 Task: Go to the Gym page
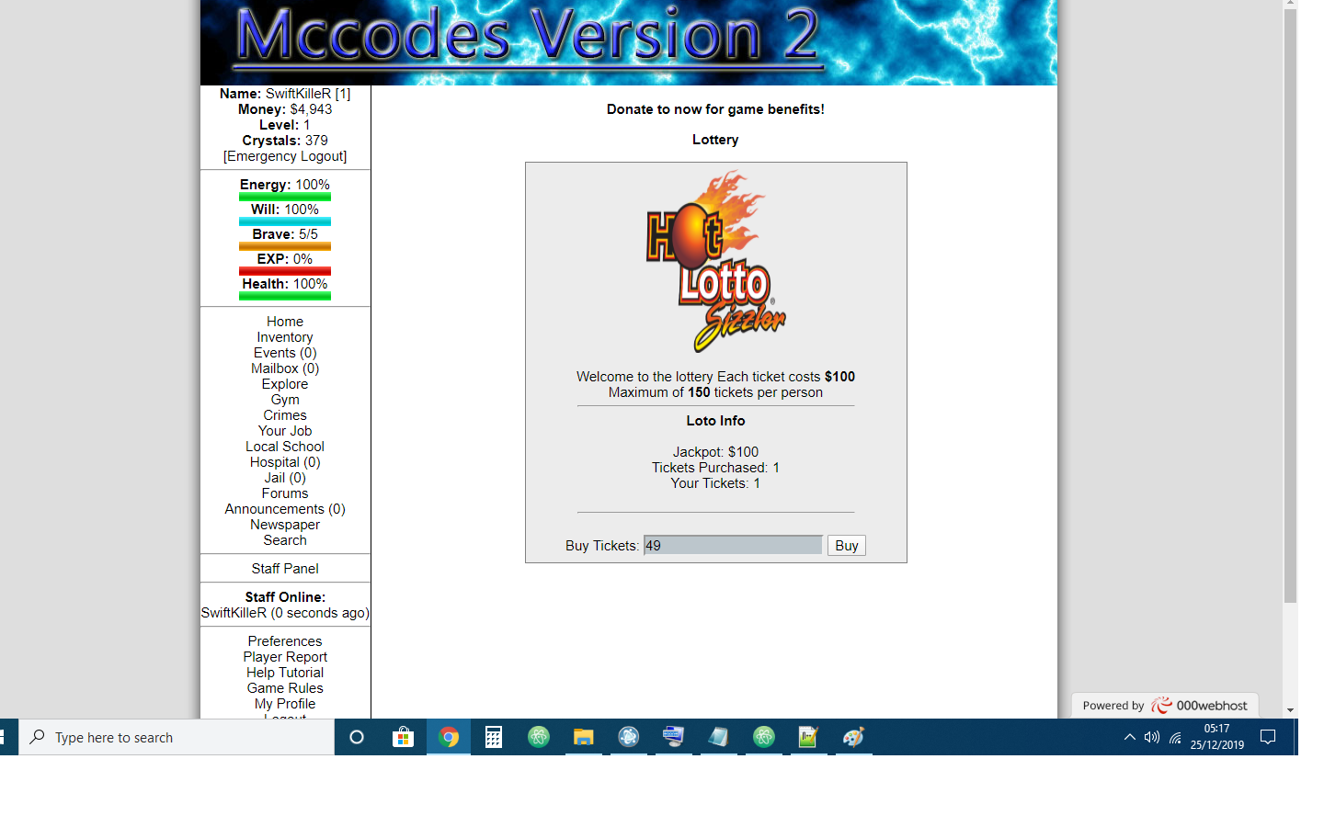285,400
